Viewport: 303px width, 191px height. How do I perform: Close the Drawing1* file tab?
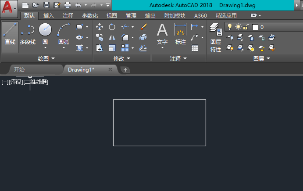point(110,69)
